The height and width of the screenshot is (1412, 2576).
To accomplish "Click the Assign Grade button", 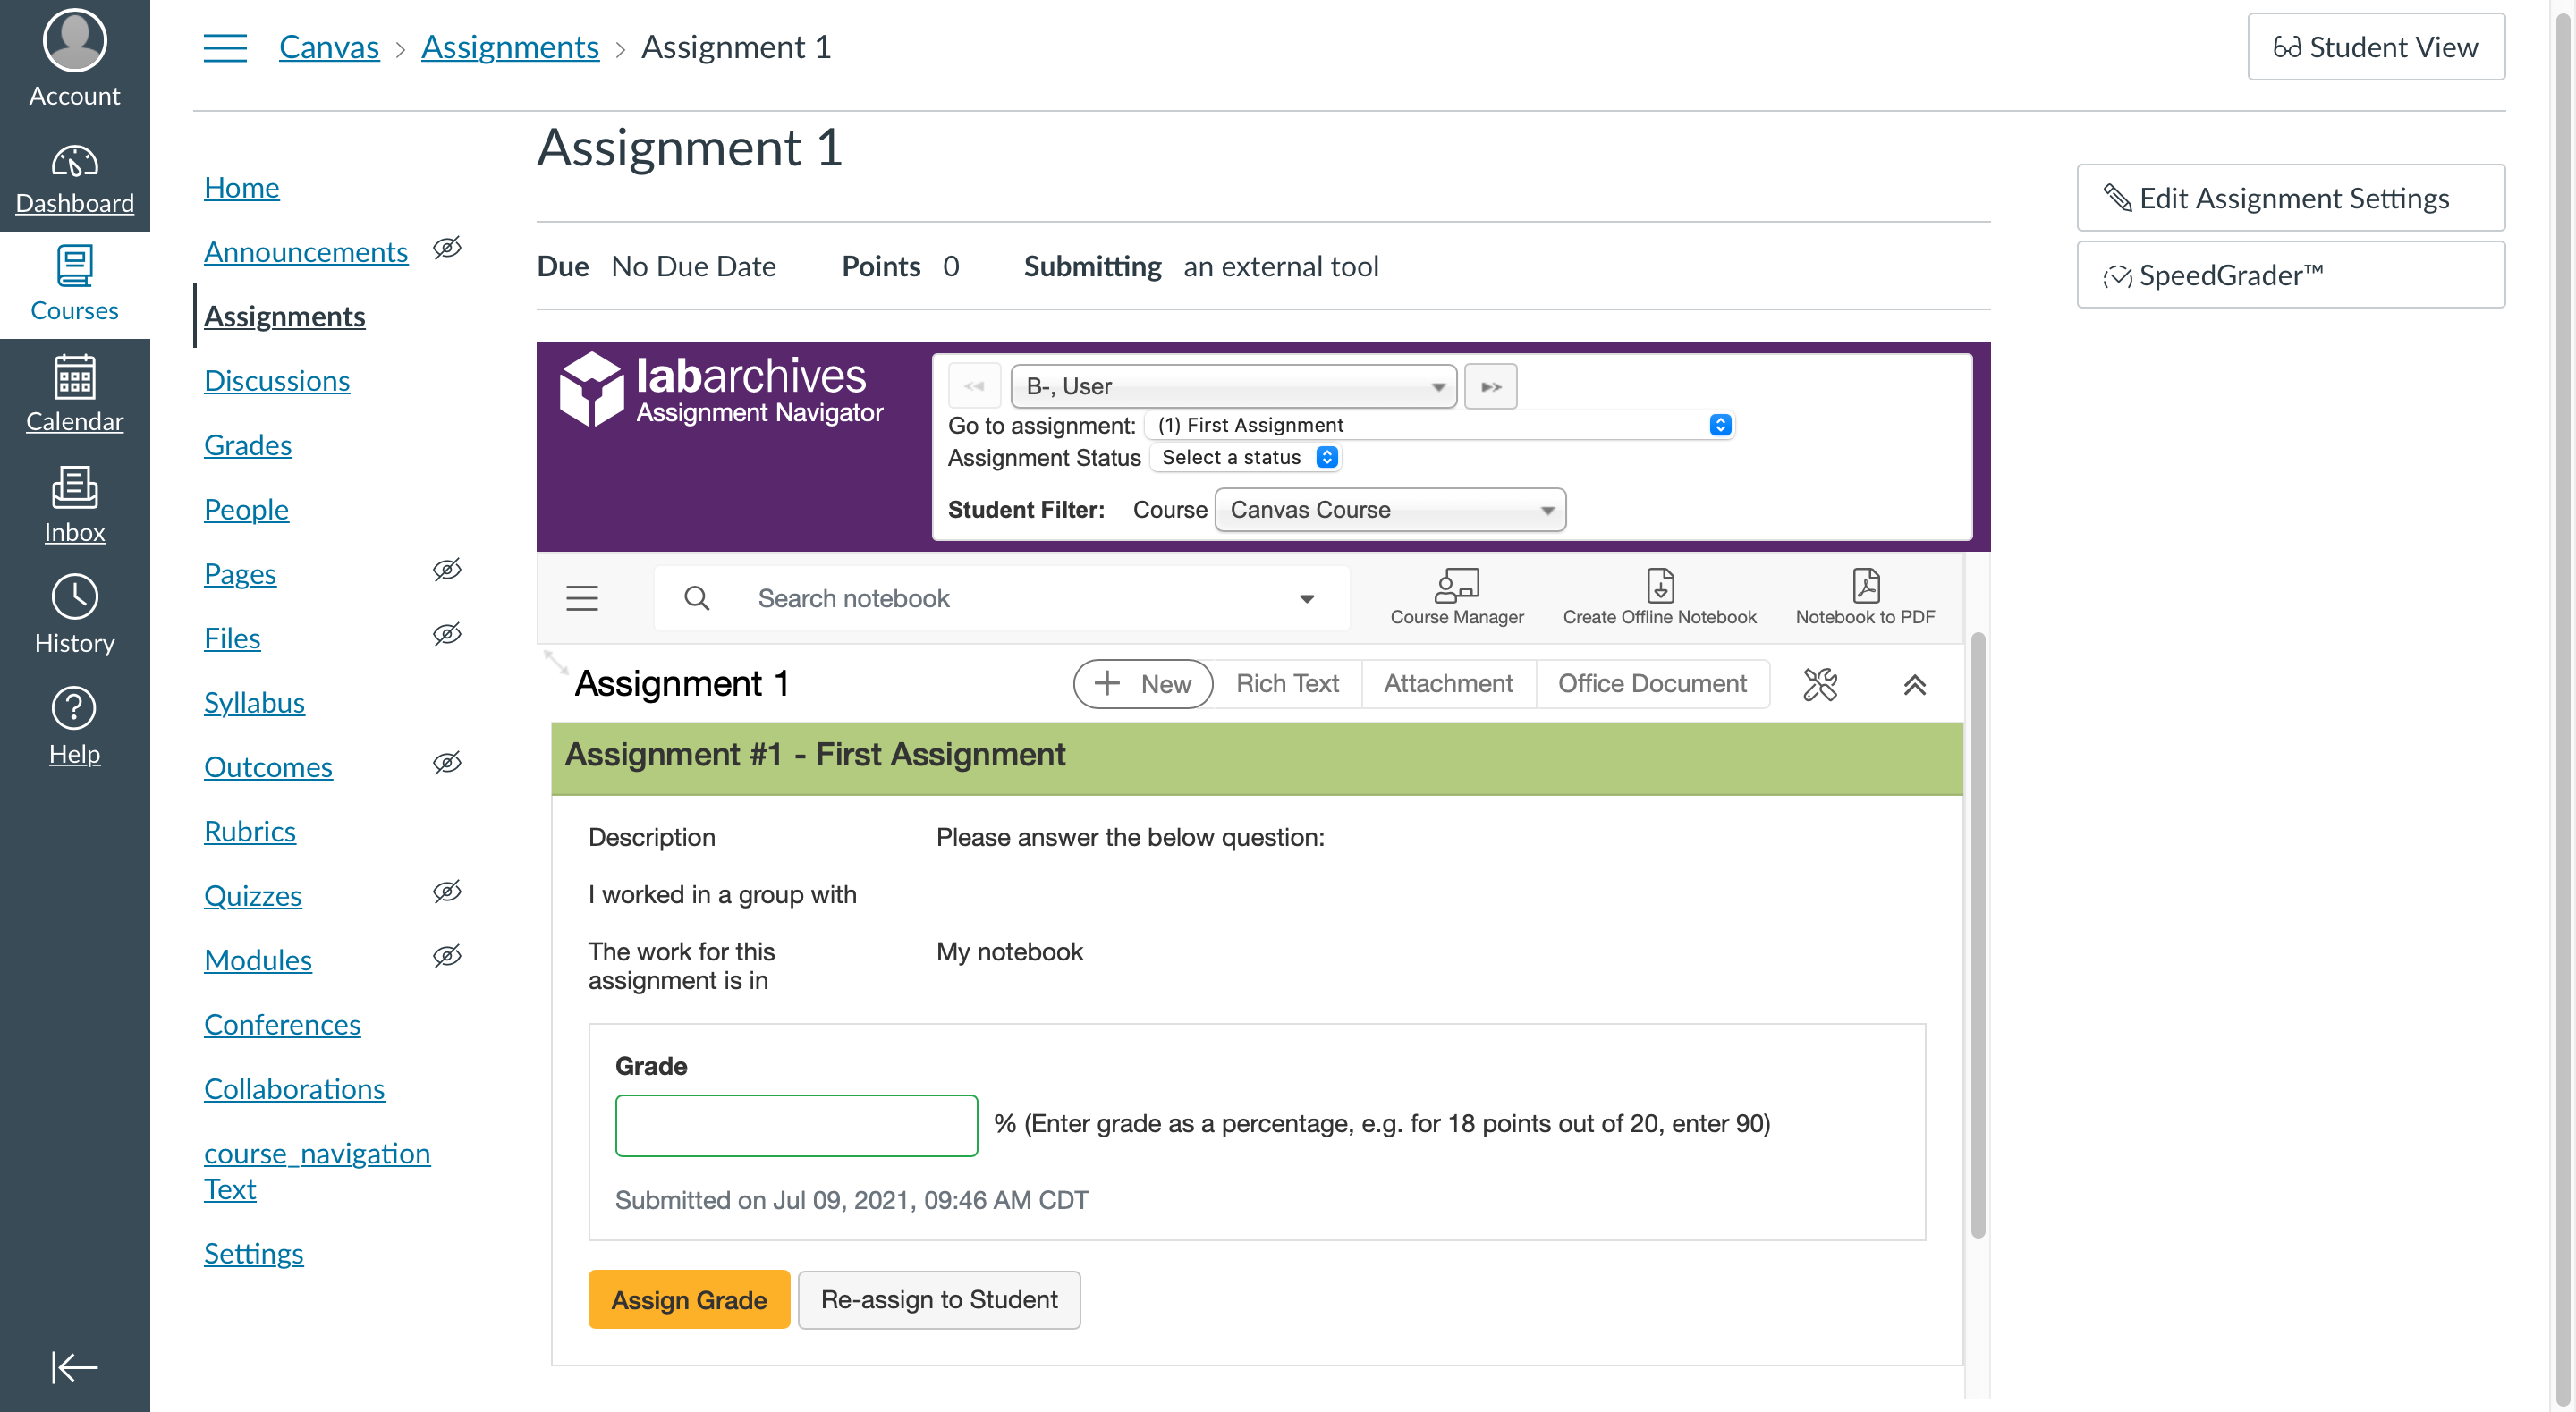I will (689, 1299).
